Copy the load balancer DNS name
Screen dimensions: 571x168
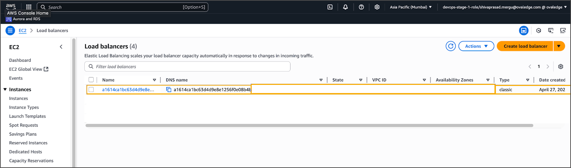click(x=169, y=90)
